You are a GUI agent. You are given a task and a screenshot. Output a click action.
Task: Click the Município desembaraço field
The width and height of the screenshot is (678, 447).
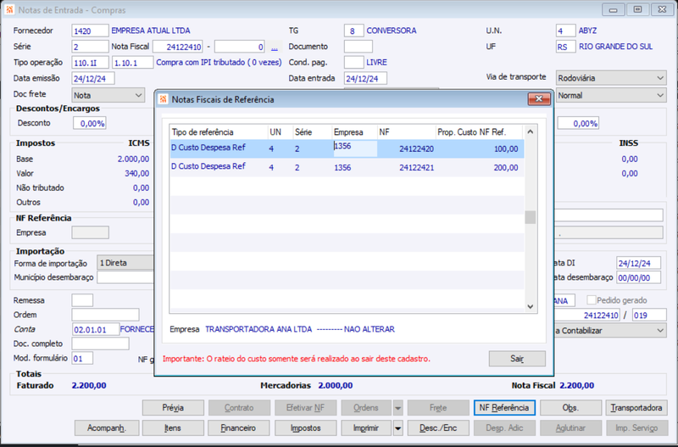(x=125, y=277)
